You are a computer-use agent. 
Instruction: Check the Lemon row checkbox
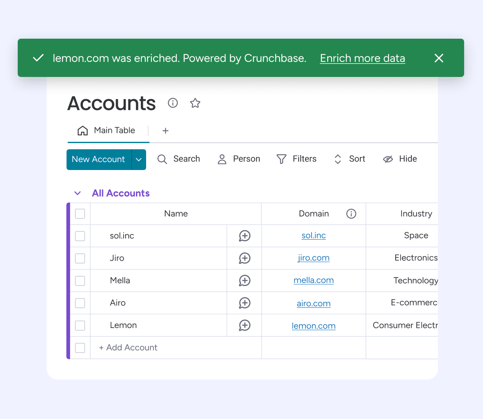(80, 325)
